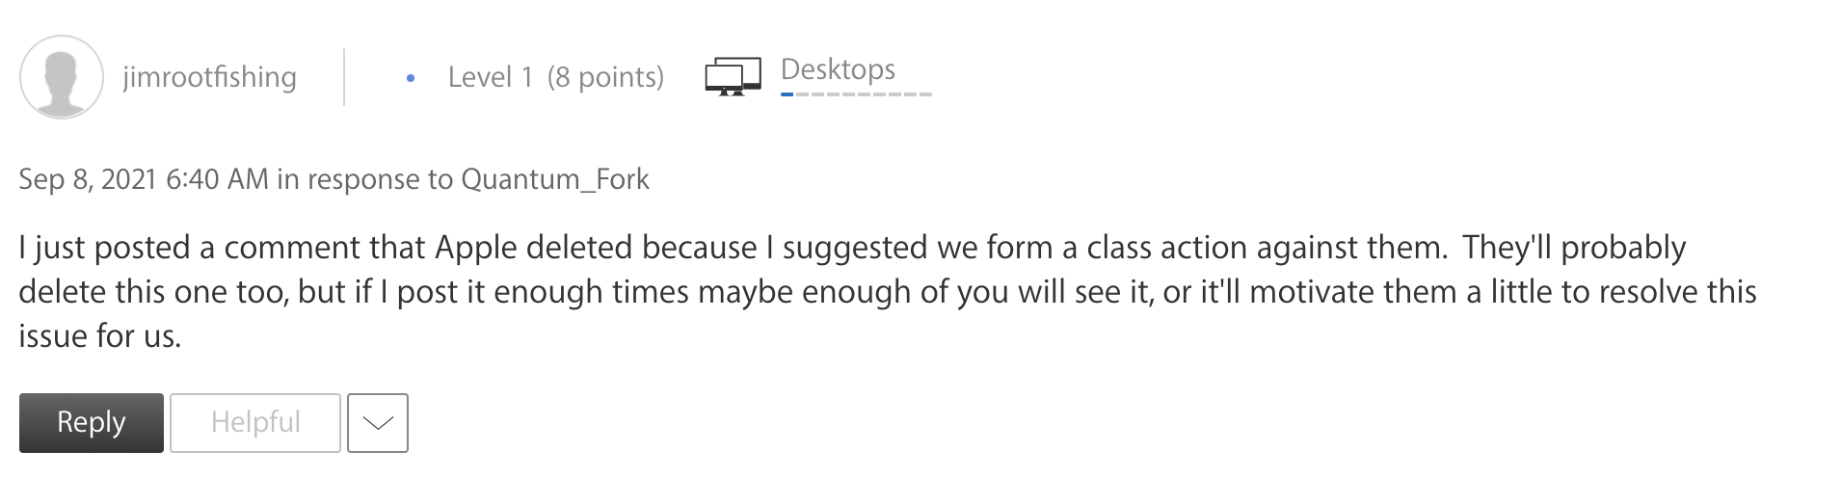Open the Desktops specialty label
The height and width of the screenshot is (478, 1841).
click(x=837, y=69)
